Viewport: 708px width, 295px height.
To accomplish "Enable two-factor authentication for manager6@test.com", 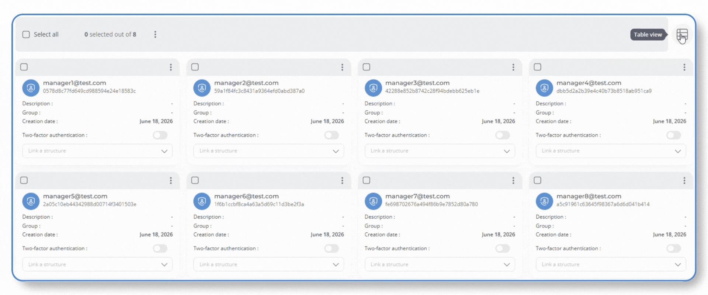I will tap(332, 249).
